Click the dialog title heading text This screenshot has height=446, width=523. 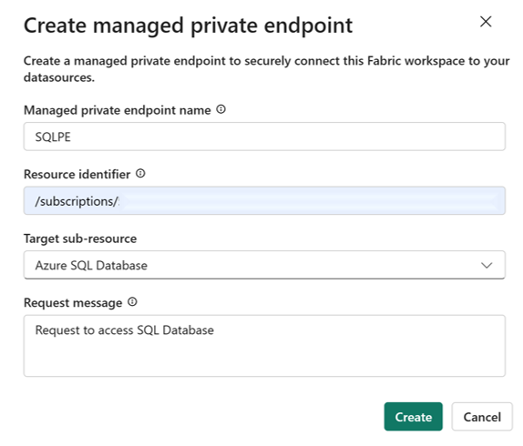188,25
